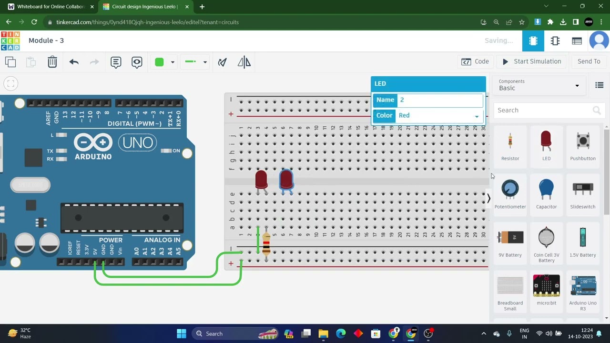The width and height of the screenshot is (610, 343).
Task: Open the LED Color dropdown
Action: 440,115
